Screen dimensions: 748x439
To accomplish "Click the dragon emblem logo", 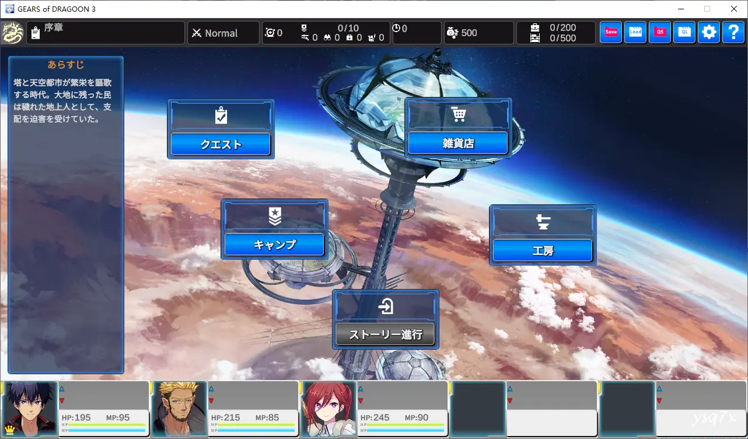I will click(x=12, y=33).
